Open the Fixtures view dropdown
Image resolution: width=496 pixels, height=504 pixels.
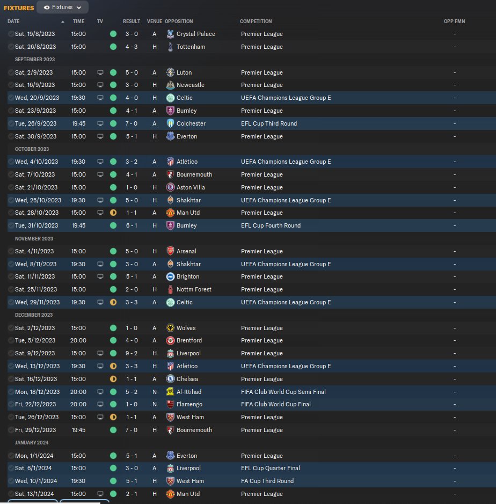click(x=62, y=7)
